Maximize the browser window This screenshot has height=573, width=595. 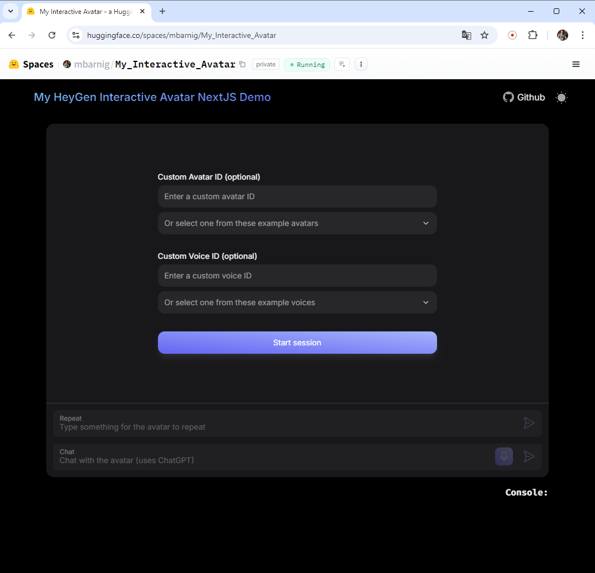click(x=556, y=11)
